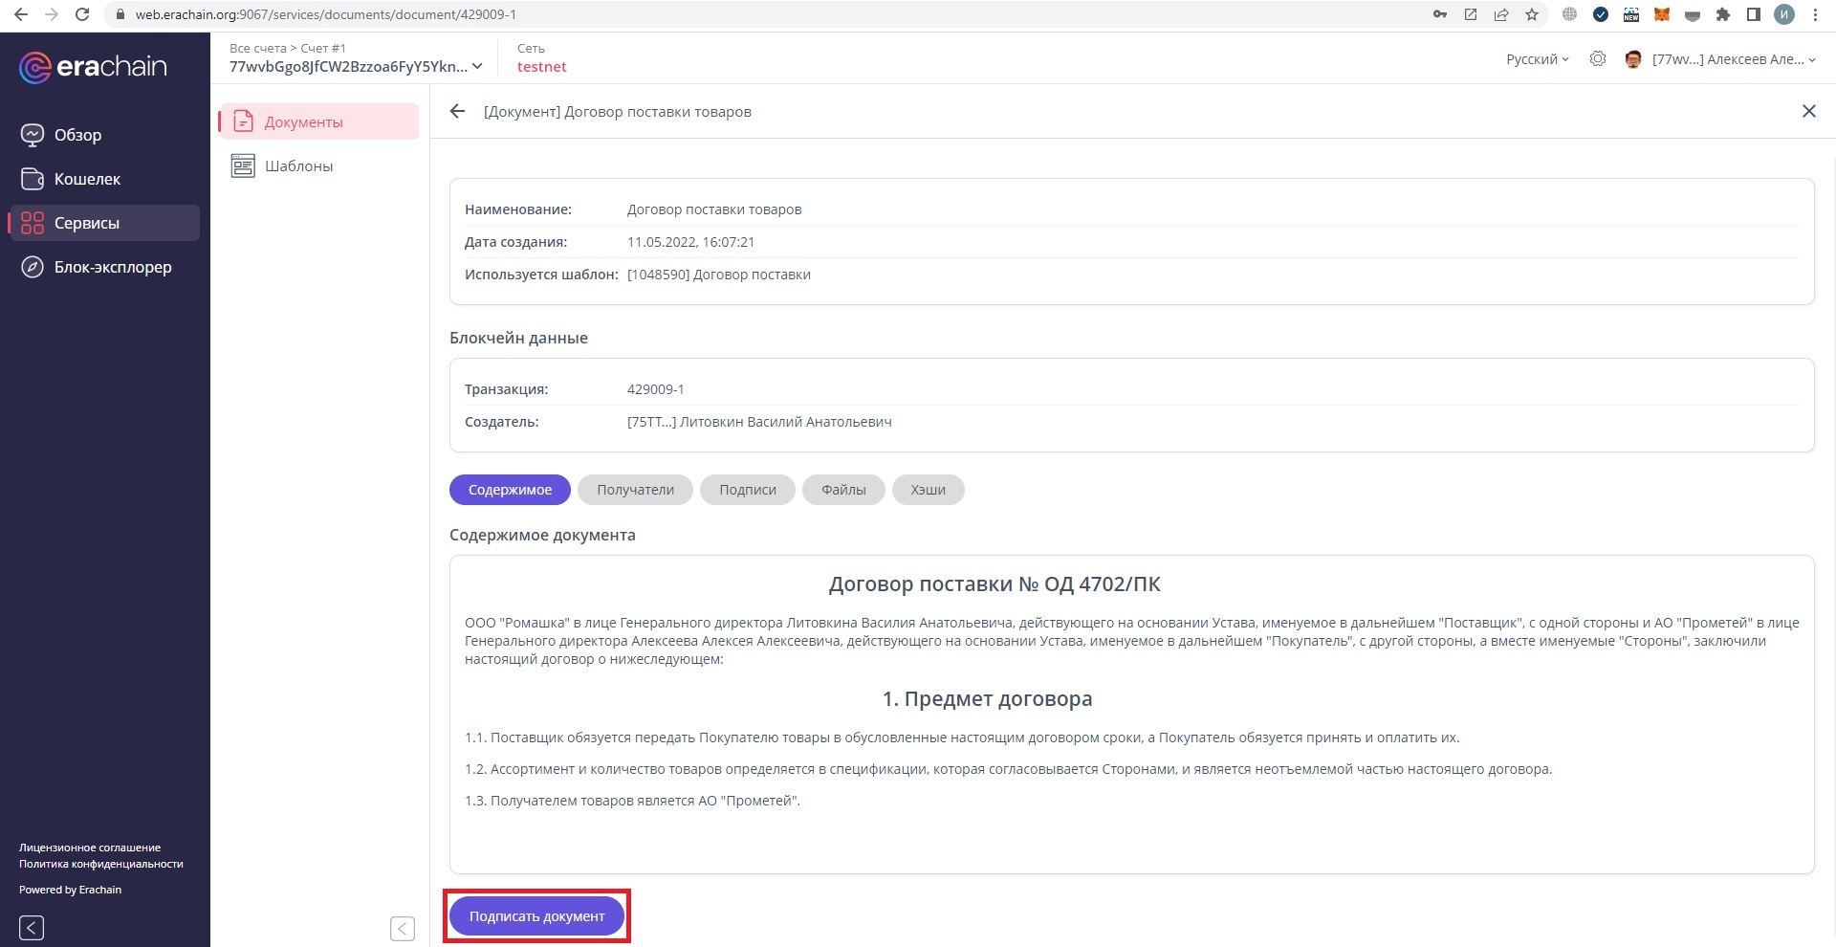
Task: Expand the account address dropdown
Action: tap(477, 67)
